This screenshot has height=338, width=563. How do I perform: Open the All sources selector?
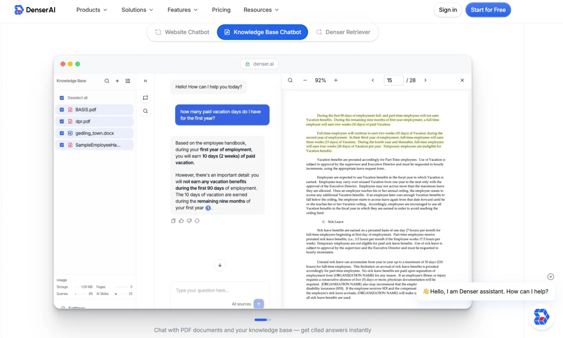pyautogui.click(x=241, y=304)
